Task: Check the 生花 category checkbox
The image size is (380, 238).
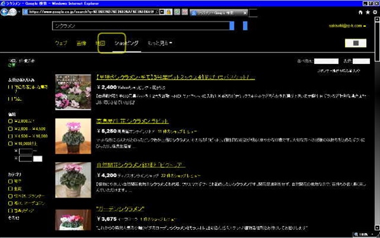Action: click(x=10, y=189)
